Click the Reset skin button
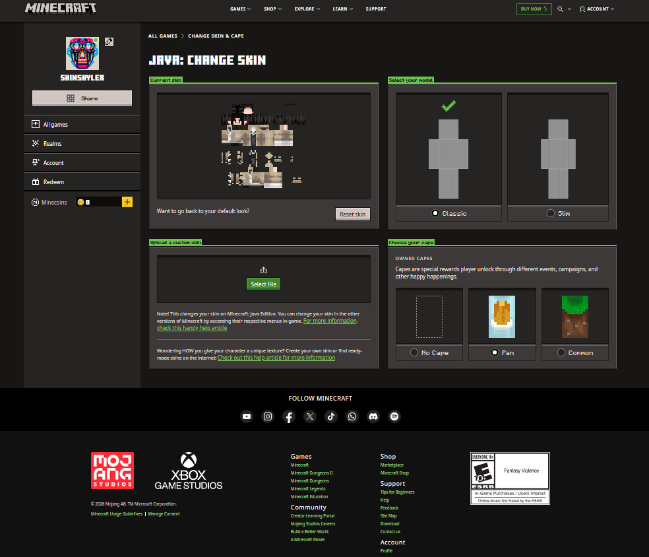This screenshot has height=557, width=649. coord(353,214)
